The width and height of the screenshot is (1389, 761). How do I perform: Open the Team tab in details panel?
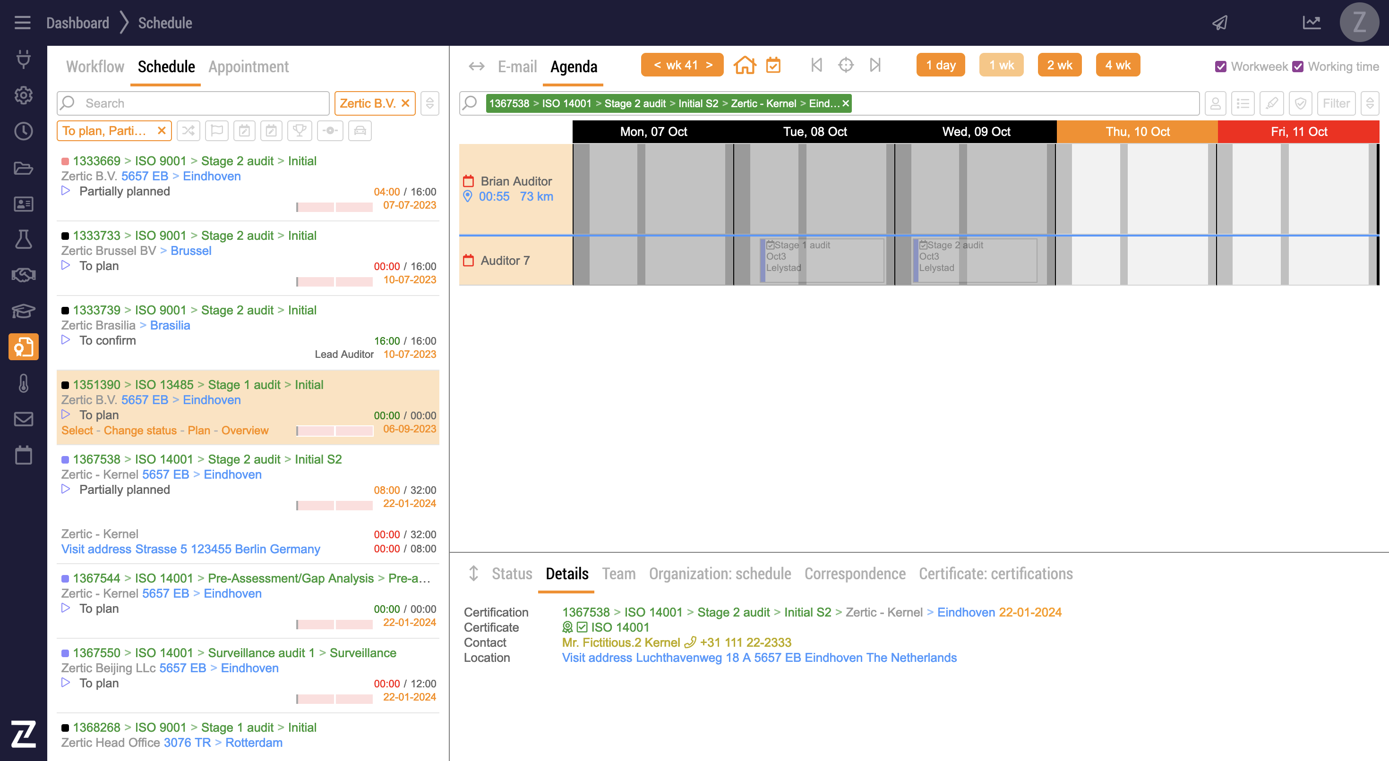(618, 574)
